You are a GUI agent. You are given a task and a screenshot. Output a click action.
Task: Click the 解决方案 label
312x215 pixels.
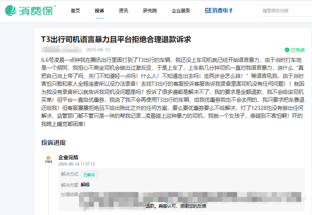tap(70, 185)
